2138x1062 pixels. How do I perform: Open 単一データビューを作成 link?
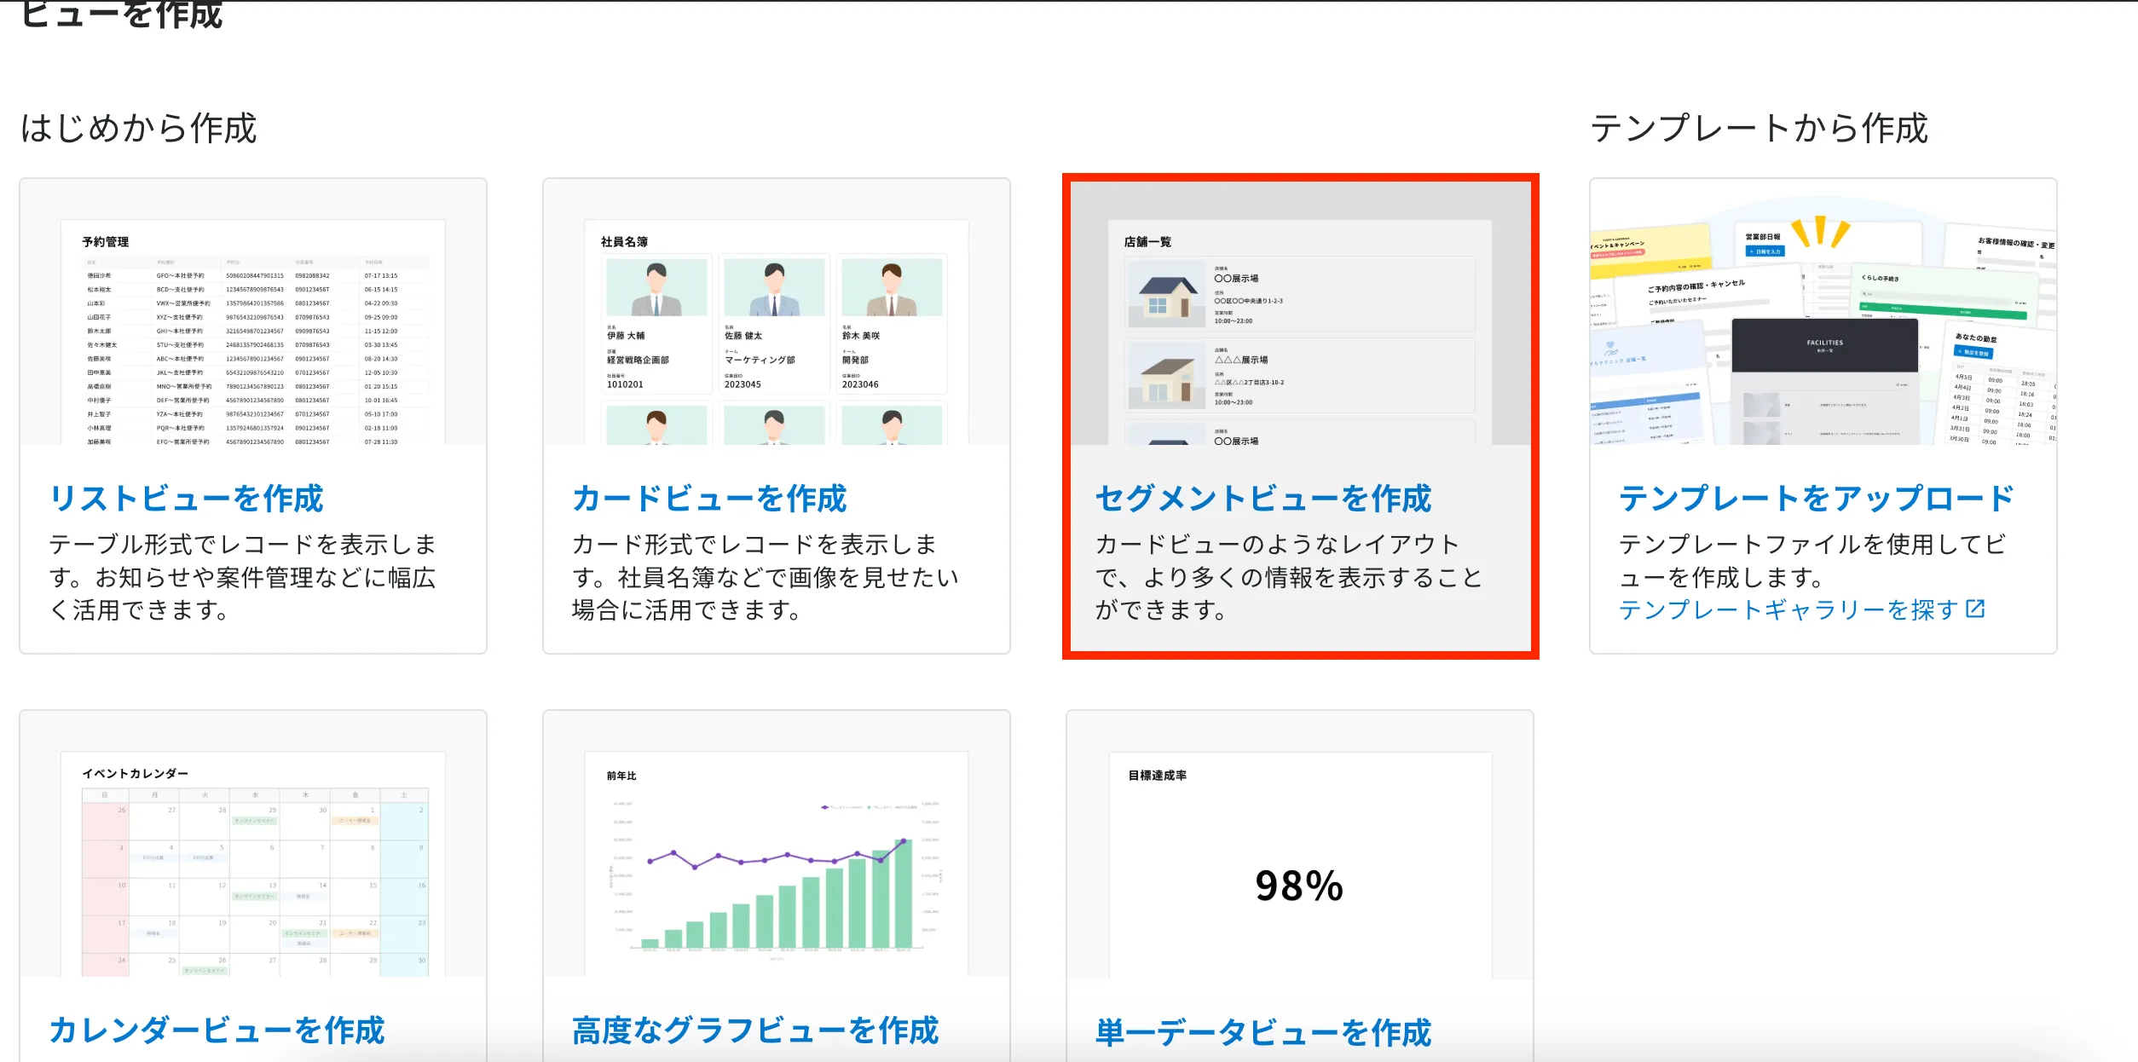(x=1263, y=1032)
